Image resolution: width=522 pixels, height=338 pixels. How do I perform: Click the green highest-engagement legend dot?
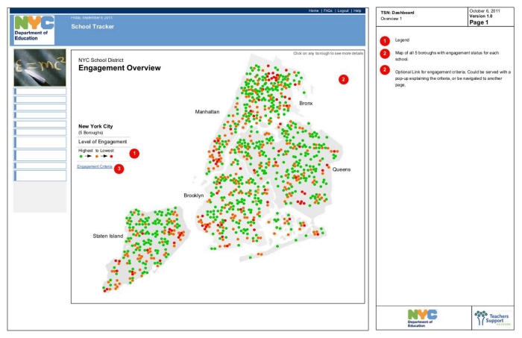click(81, 157)
